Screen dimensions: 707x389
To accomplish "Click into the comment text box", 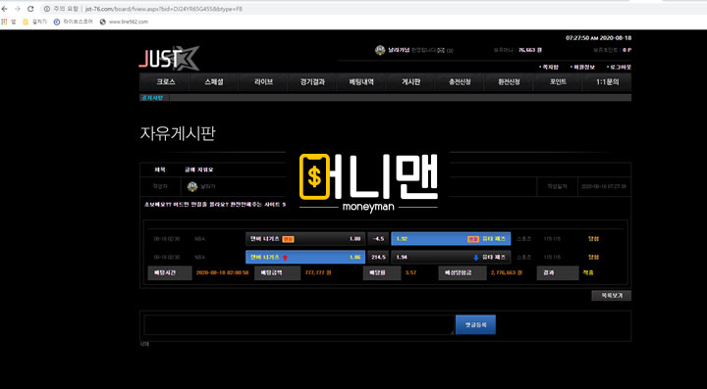I will (x=299, y=324).
